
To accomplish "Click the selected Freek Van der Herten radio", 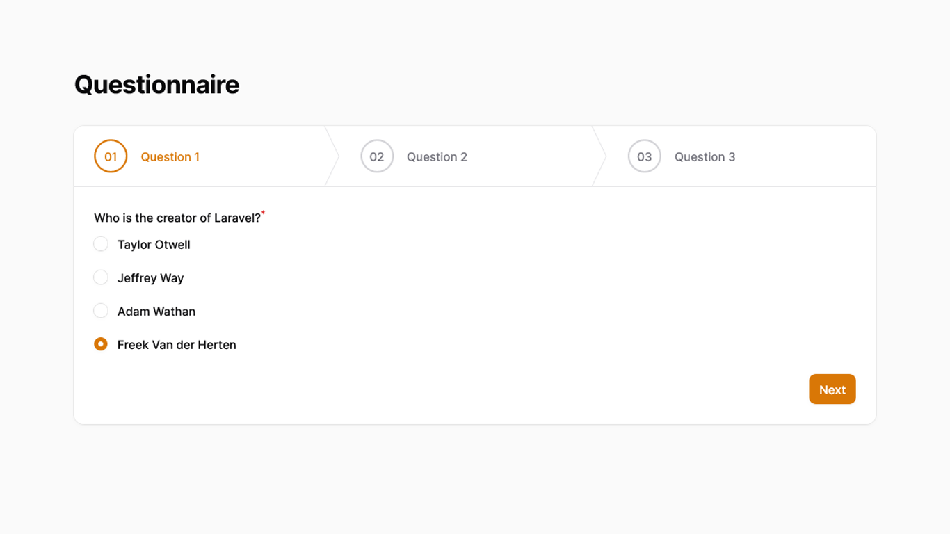I will click(101, 344).
